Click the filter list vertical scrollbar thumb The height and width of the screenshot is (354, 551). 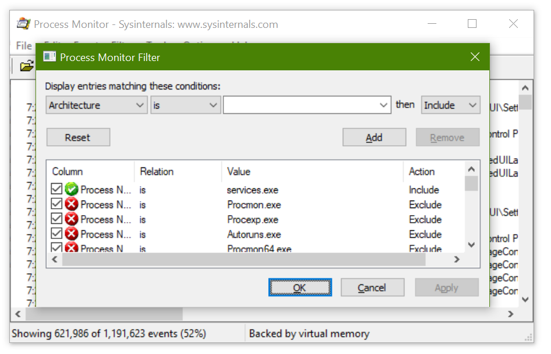[472, 183]
